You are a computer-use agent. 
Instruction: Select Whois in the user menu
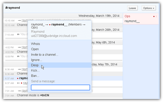click(x=60, y=44)
